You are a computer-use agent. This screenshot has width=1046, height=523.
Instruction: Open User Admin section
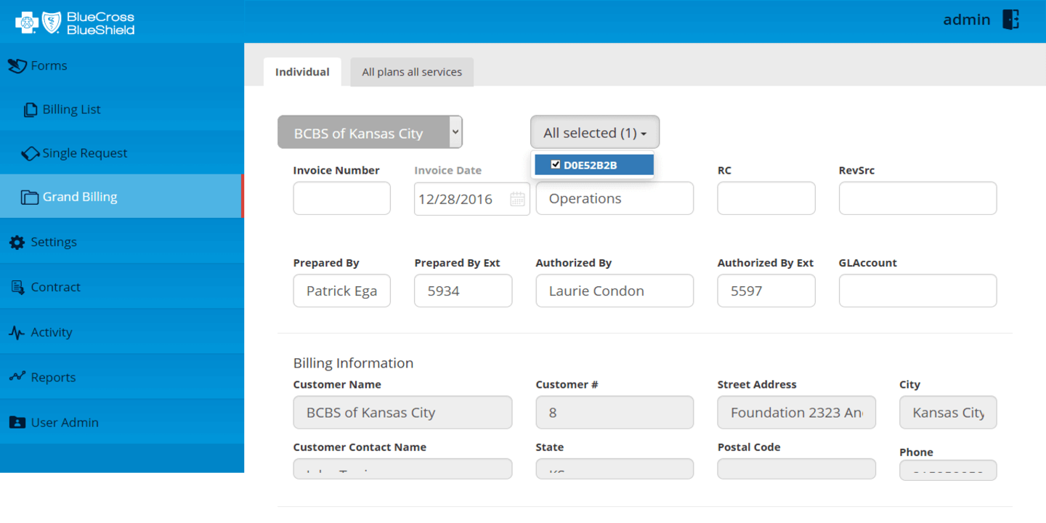pyautogui.click(x=122, y=422)
